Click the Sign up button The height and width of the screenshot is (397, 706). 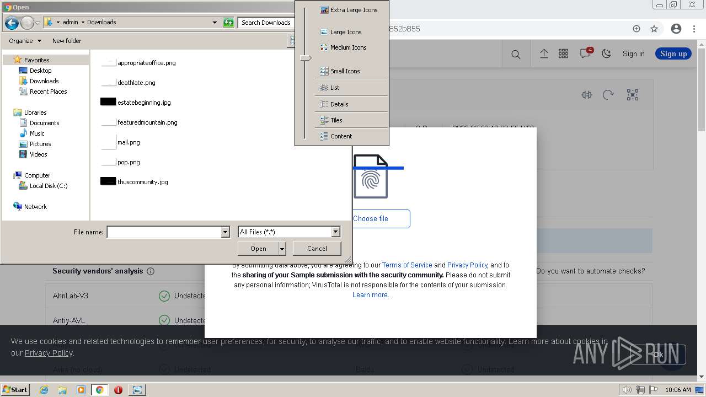tap(673, 53)
